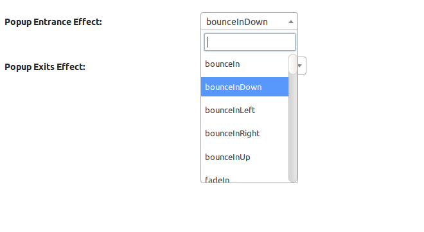
Task: Choose bounceInUp from the list
Action: click(x=245, y=157)
